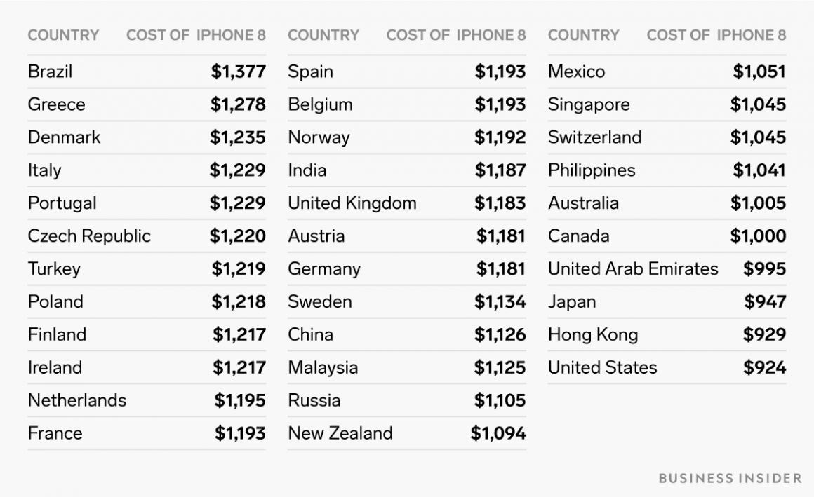This screenshot has height=497, width=814.
Task: Click the Switzerland row label
Action: pyautogui.click(x=594, y=137)
